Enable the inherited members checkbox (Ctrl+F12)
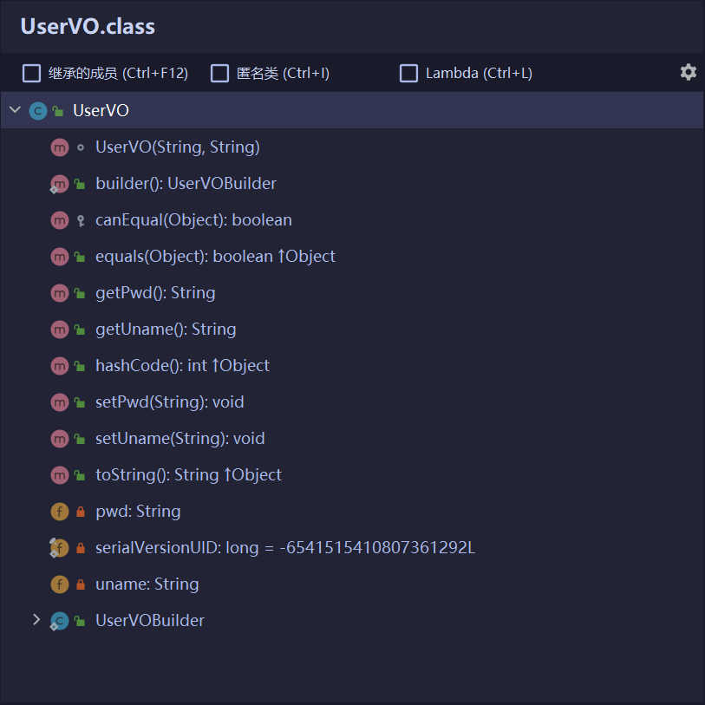This screenshot has width=705, height=705. 32,73
